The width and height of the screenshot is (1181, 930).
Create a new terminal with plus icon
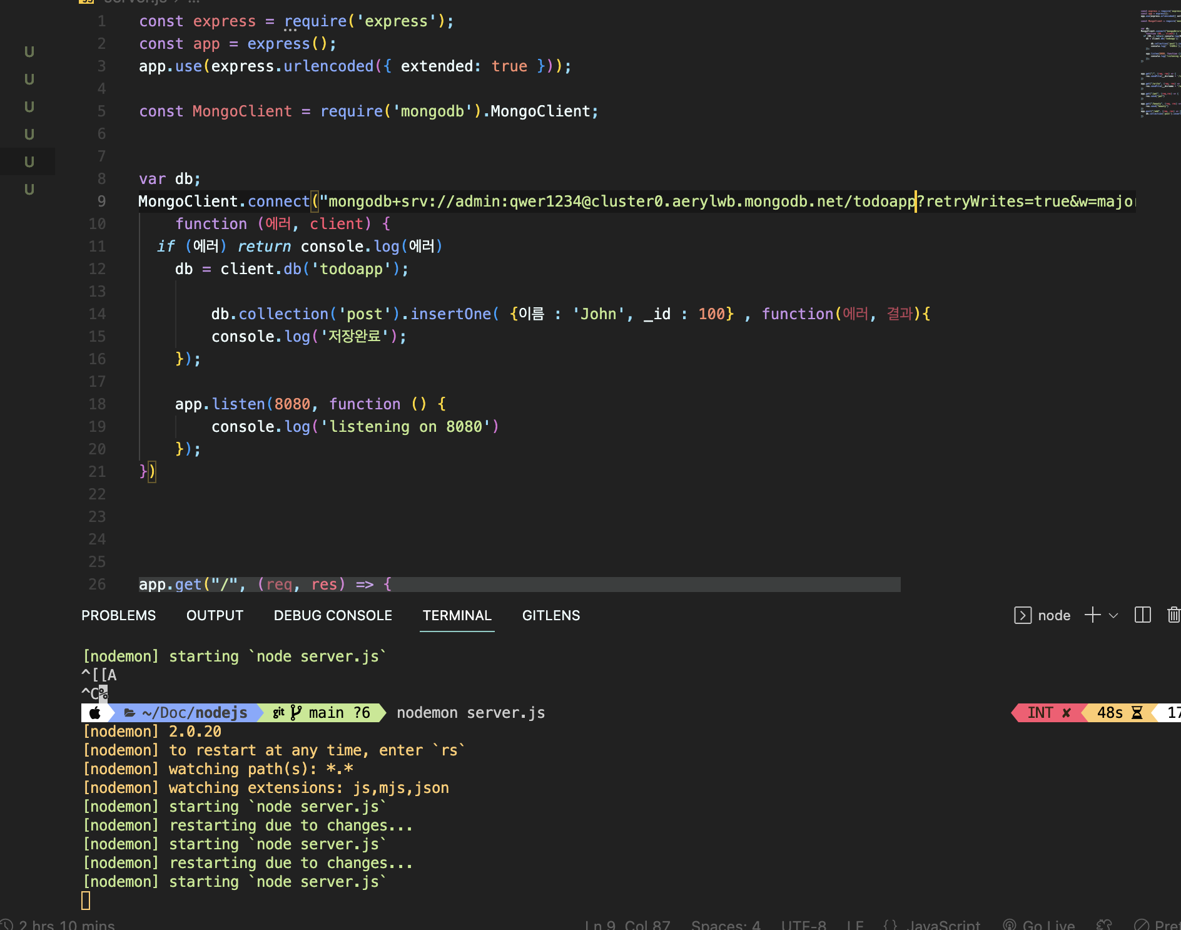pyautogui.click(x=1092, y=615)
